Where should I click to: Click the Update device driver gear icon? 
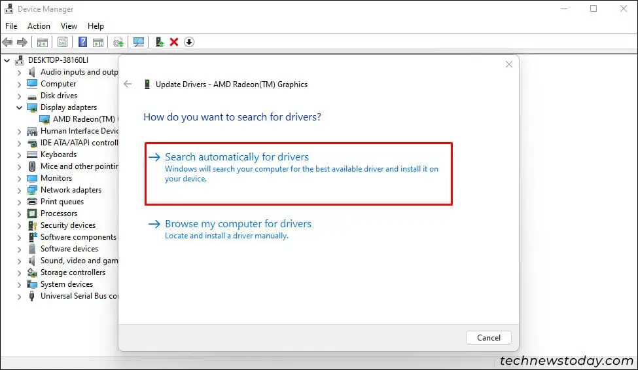tap(118, 42)
